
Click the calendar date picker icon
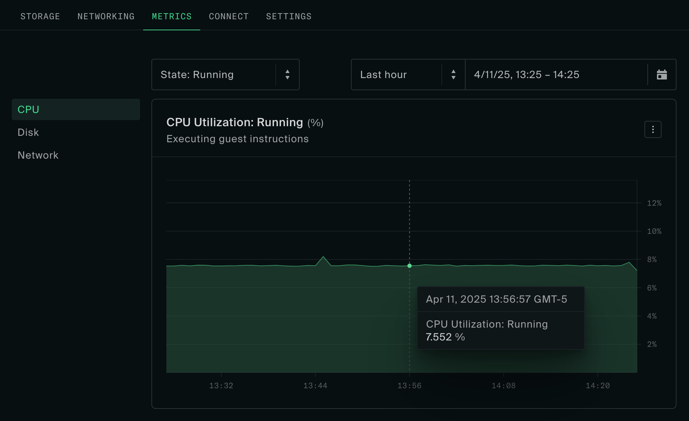[x=662, y=75]
